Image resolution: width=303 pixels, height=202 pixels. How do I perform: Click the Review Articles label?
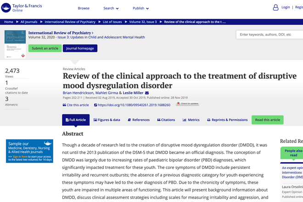click(x=74, y=69)
